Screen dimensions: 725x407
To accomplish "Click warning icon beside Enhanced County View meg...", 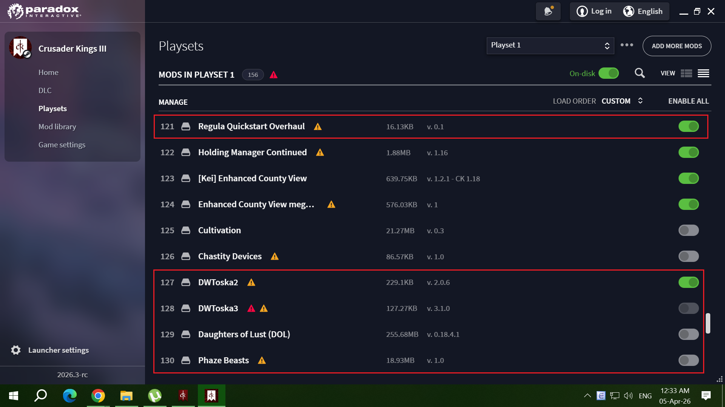I will [332, 205].
